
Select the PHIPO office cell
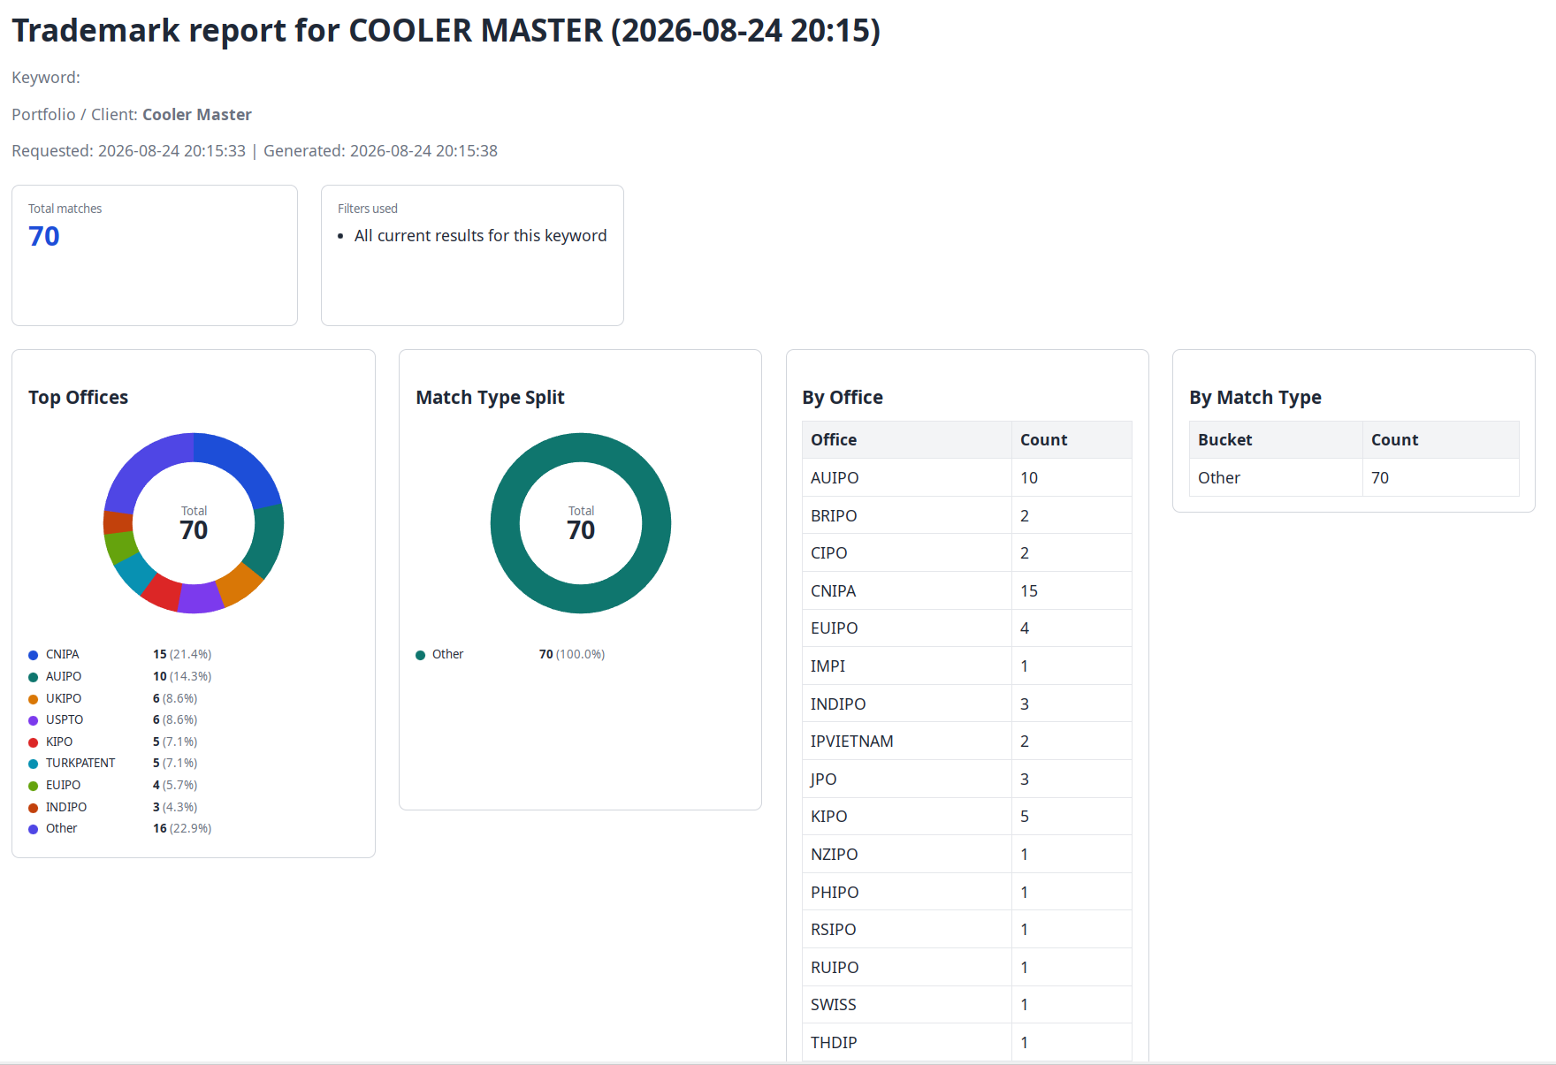[x=907, y=893]
